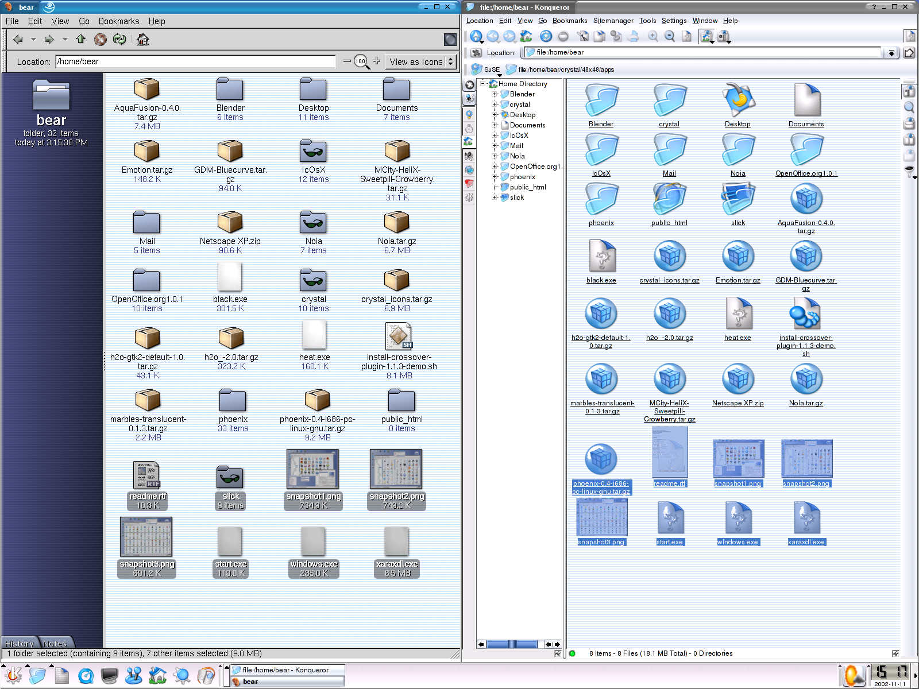Switch to Nautilus History tab
The height and width of the screenshot is (689, 919).
pos(19,643)
